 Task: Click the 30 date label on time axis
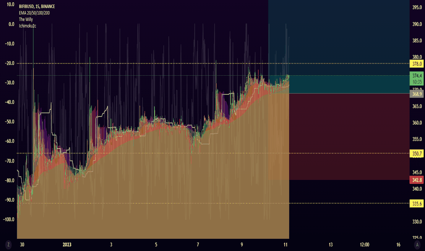click(x=22, y=245)
